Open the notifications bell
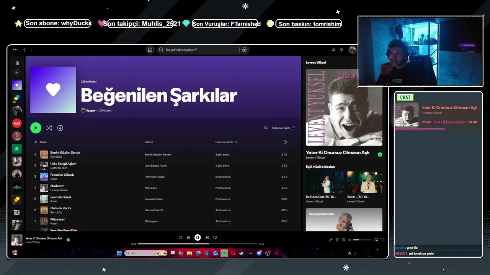Image resolution: width=490 pixels, height=275 pixels. pyautogui.click(x=333, y=50)
